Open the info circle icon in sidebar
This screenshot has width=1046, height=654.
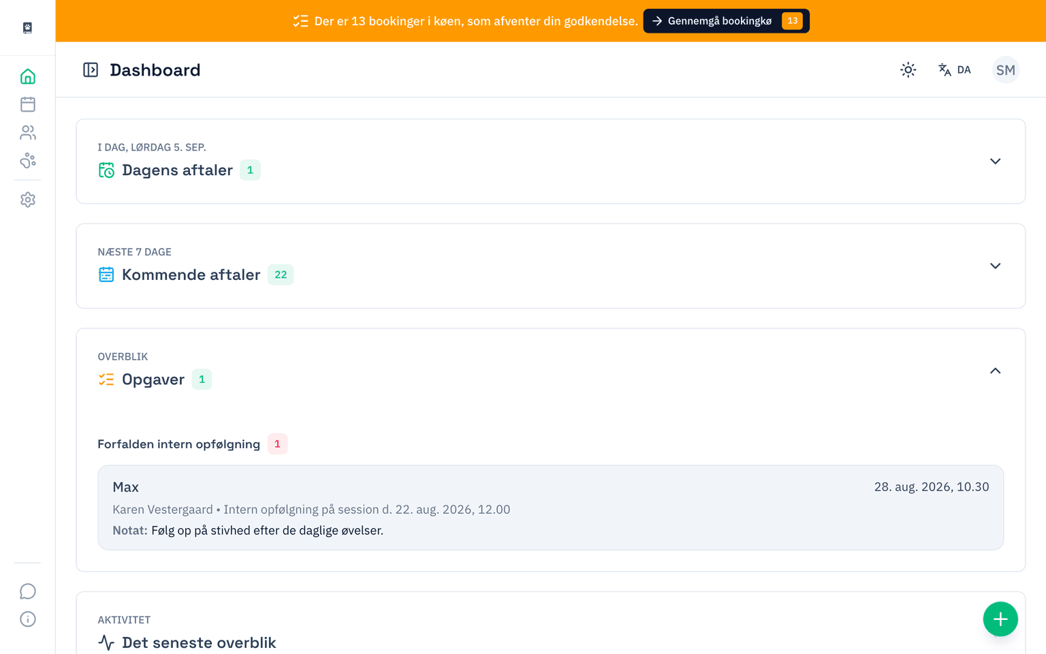28,619
